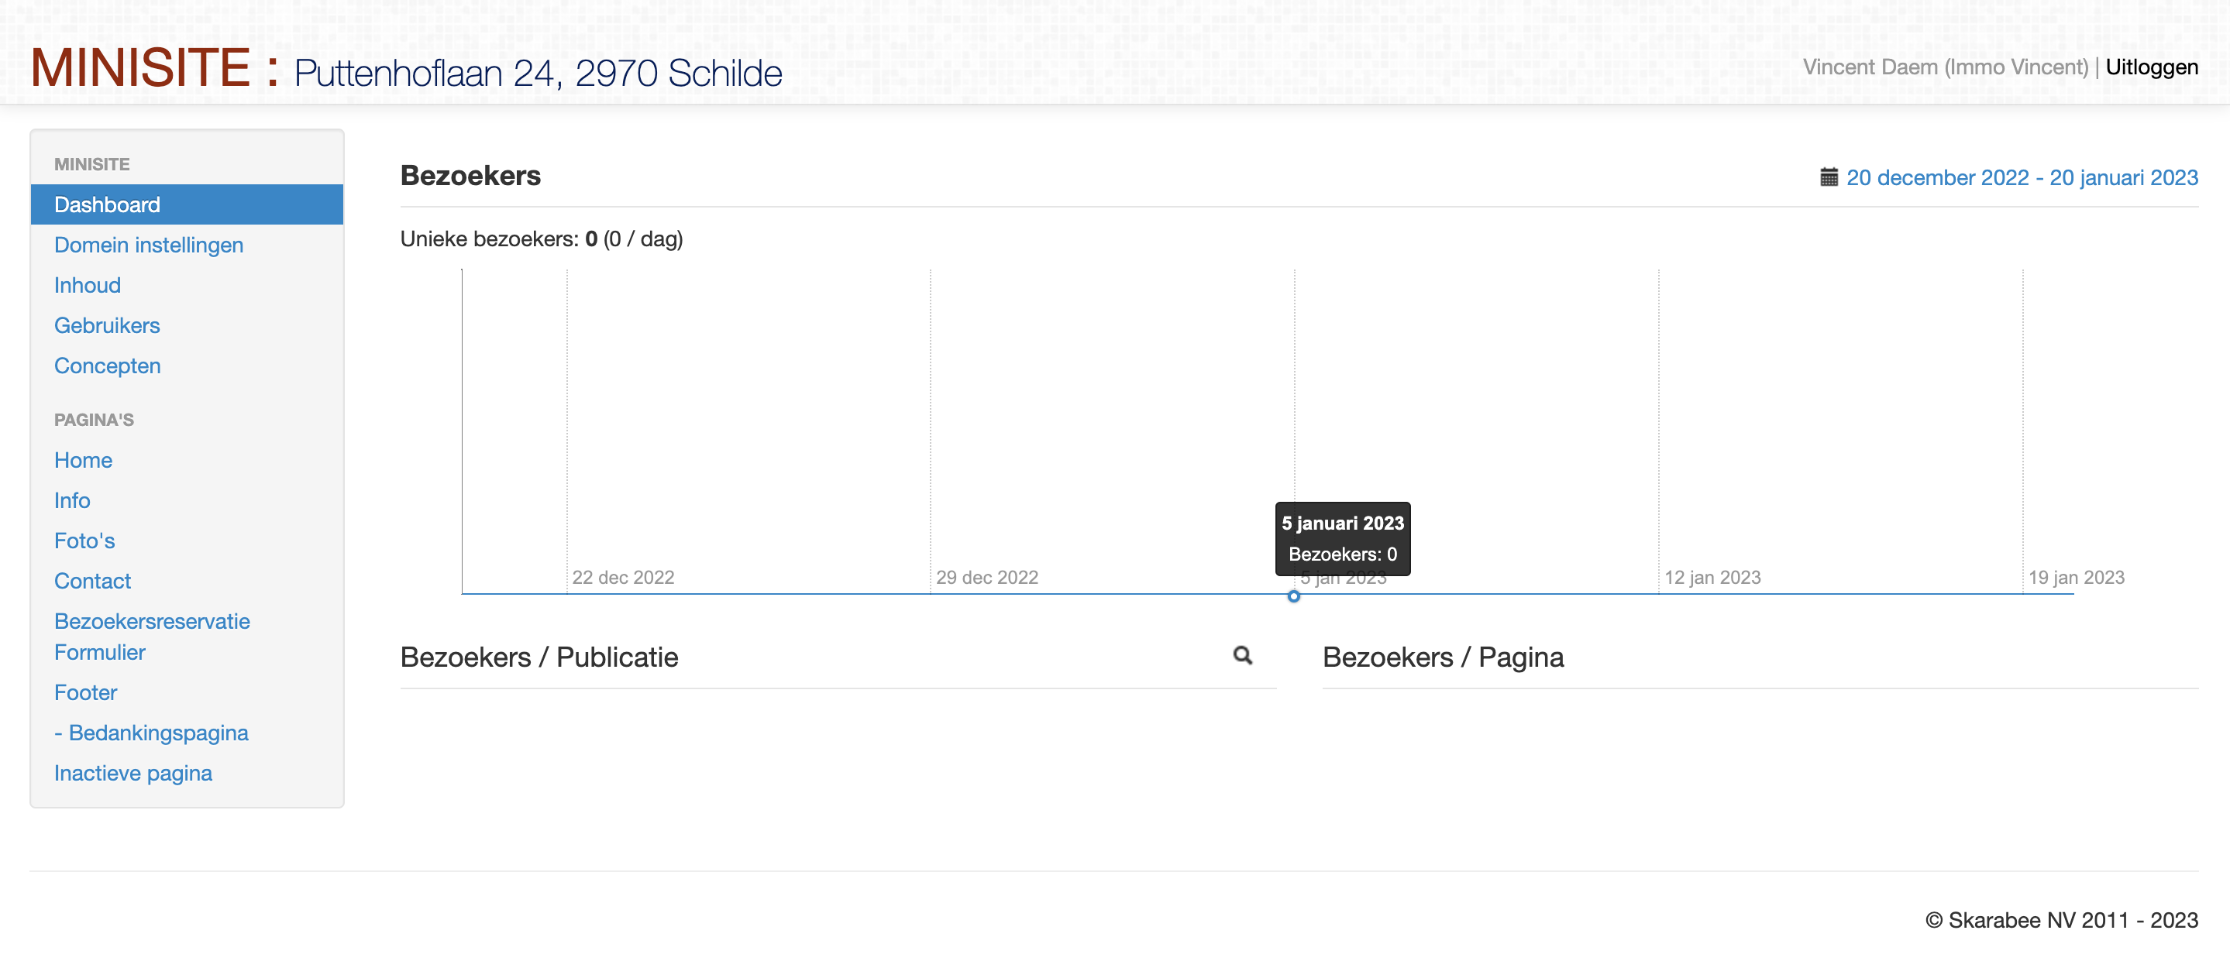Open Bezoekersreservatie Formulier page

click(153, 637)
